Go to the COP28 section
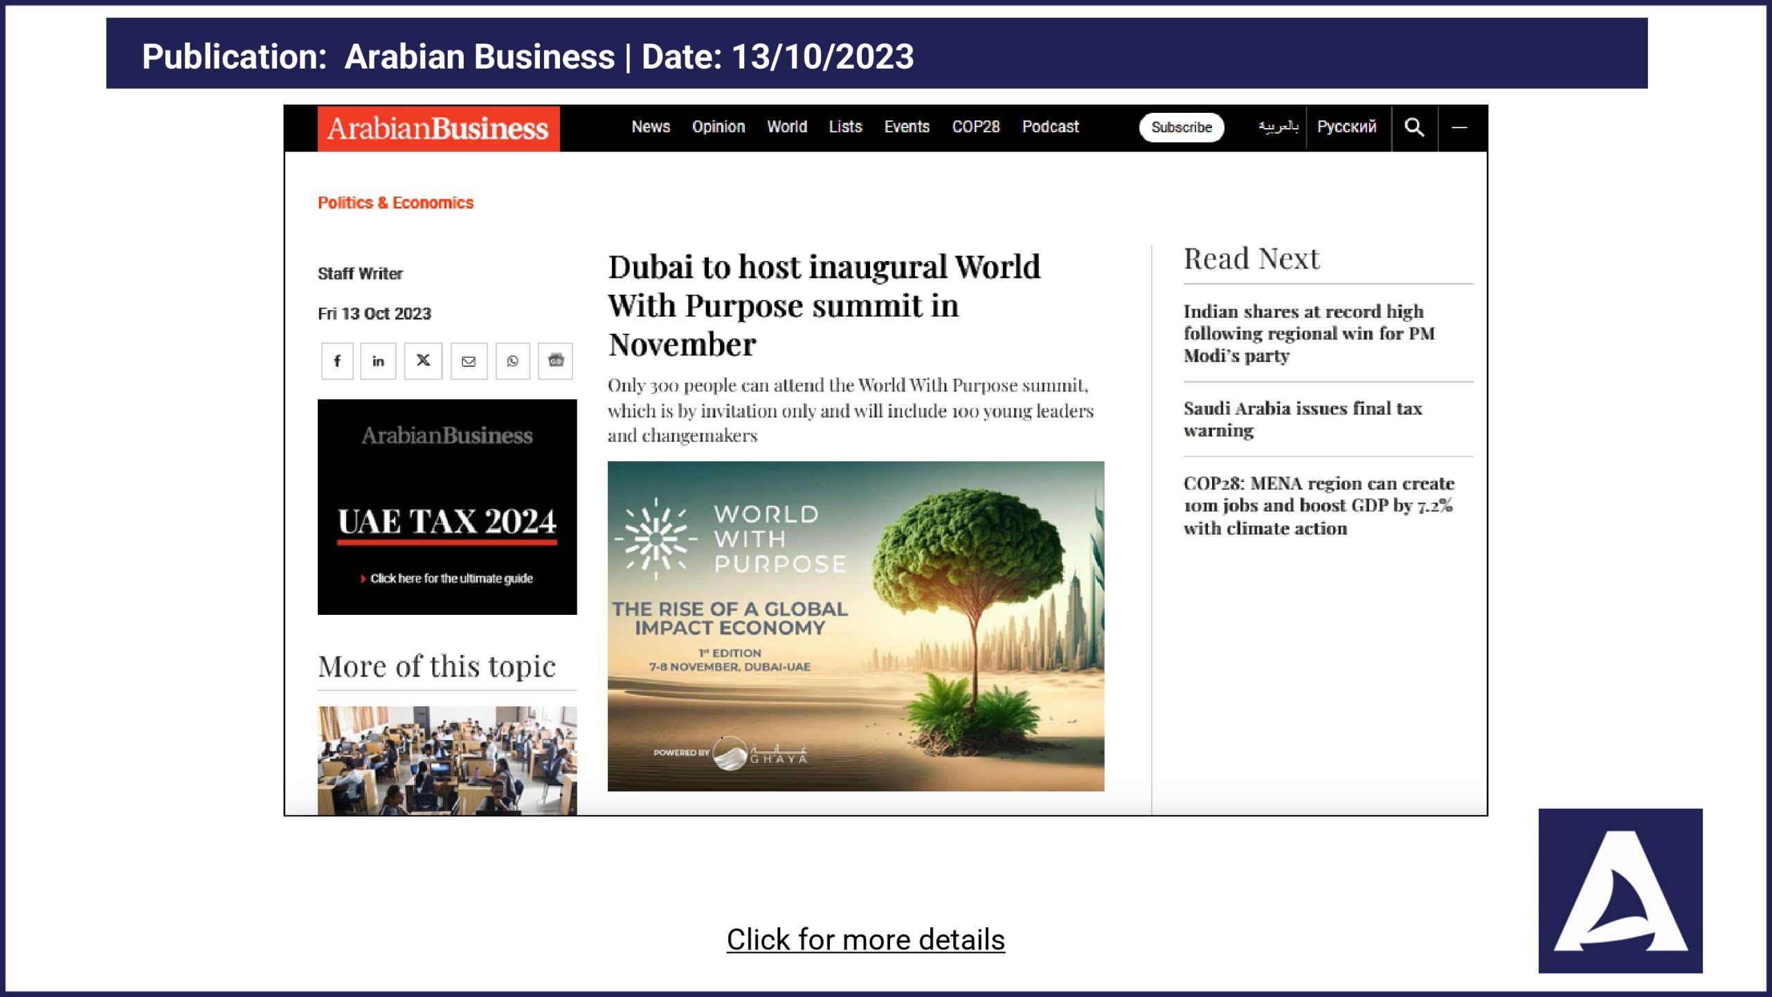Image resolution: width=1772 pixels, height=997 pixels. pos(976,127)
